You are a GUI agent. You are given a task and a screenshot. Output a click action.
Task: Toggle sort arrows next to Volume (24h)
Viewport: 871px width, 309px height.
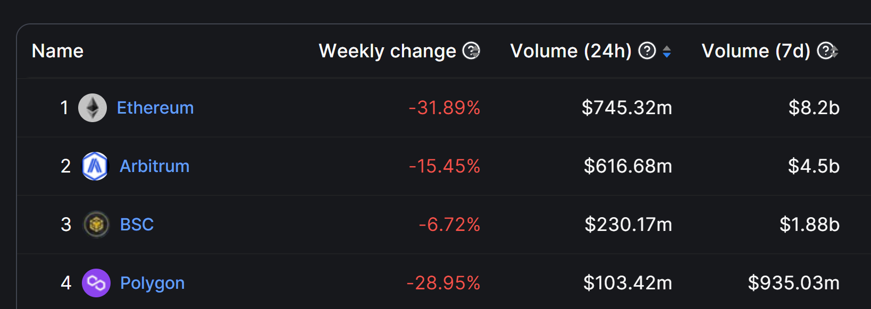click(x=667, y=51)
